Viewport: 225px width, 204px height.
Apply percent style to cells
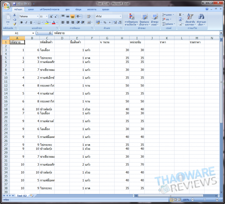pyautogui.click(x=105, y=22)
